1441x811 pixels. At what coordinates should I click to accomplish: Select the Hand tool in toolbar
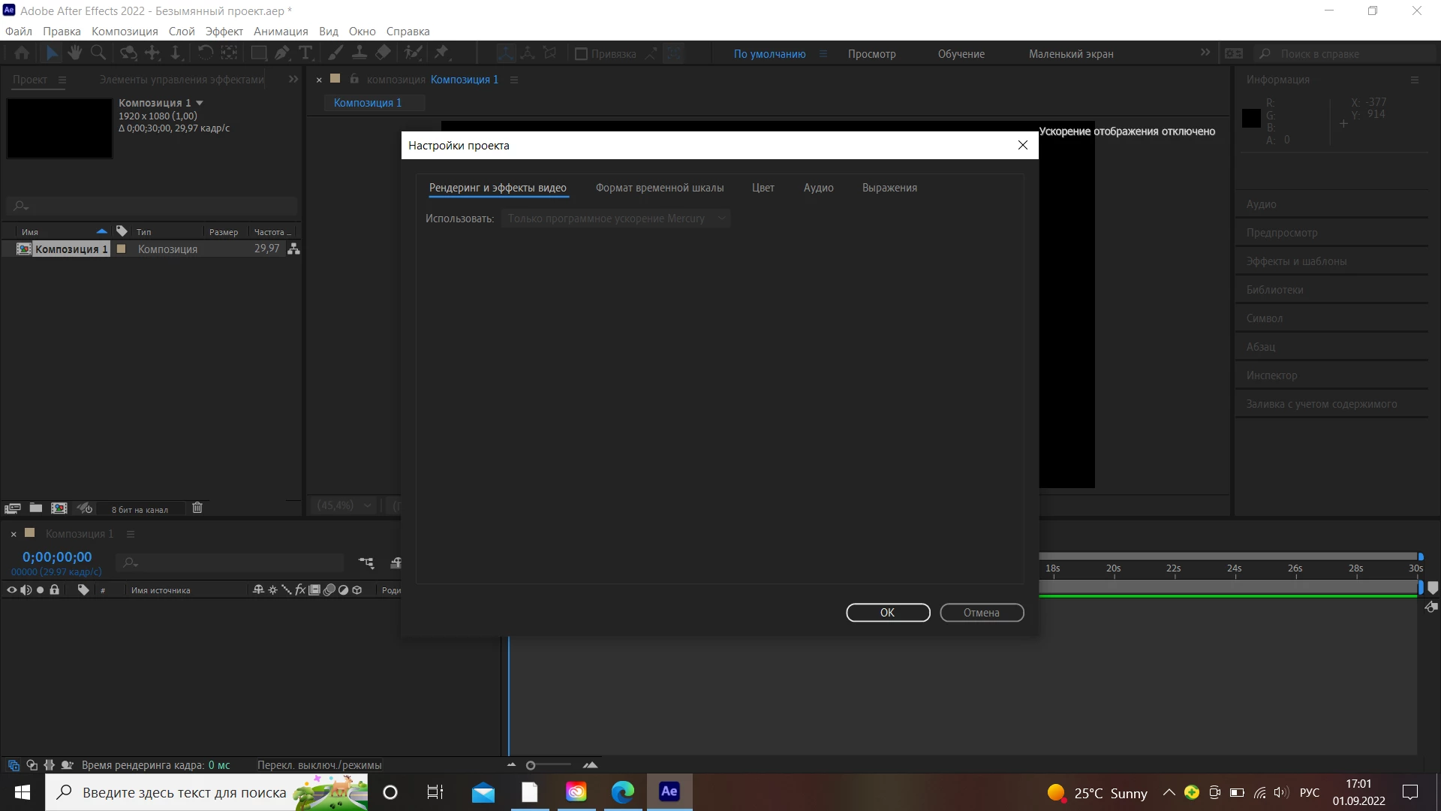[74, 53]
